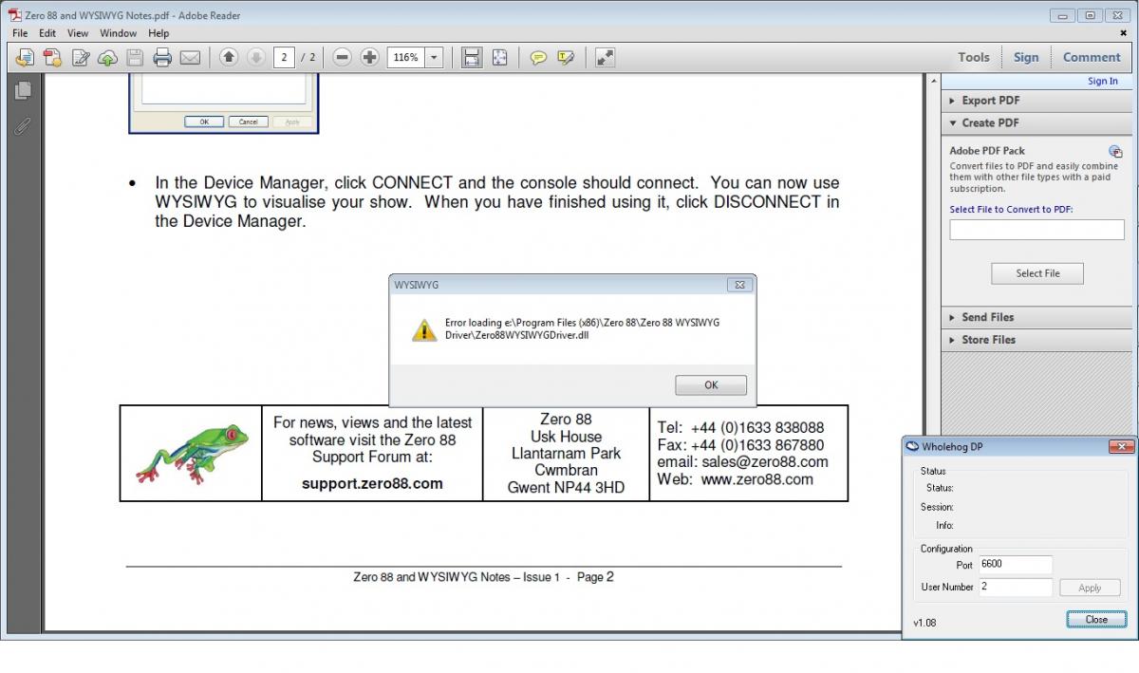Open the zoom level dropdown arrow

(435, 58)
